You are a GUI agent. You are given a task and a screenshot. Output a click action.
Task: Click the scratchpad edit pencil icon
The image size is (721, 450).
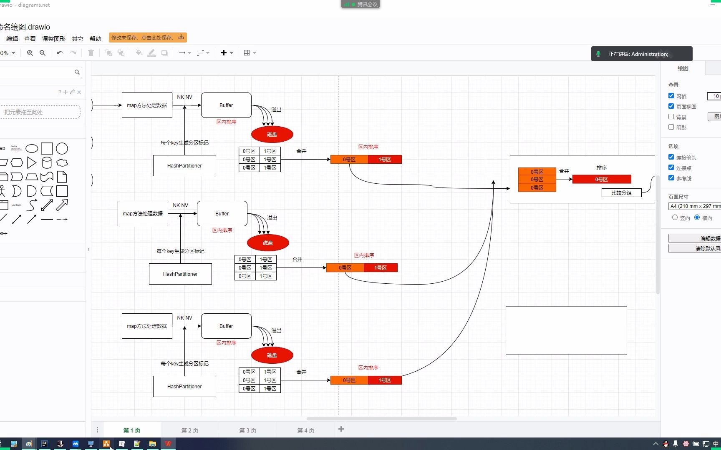tap(72, 92)
